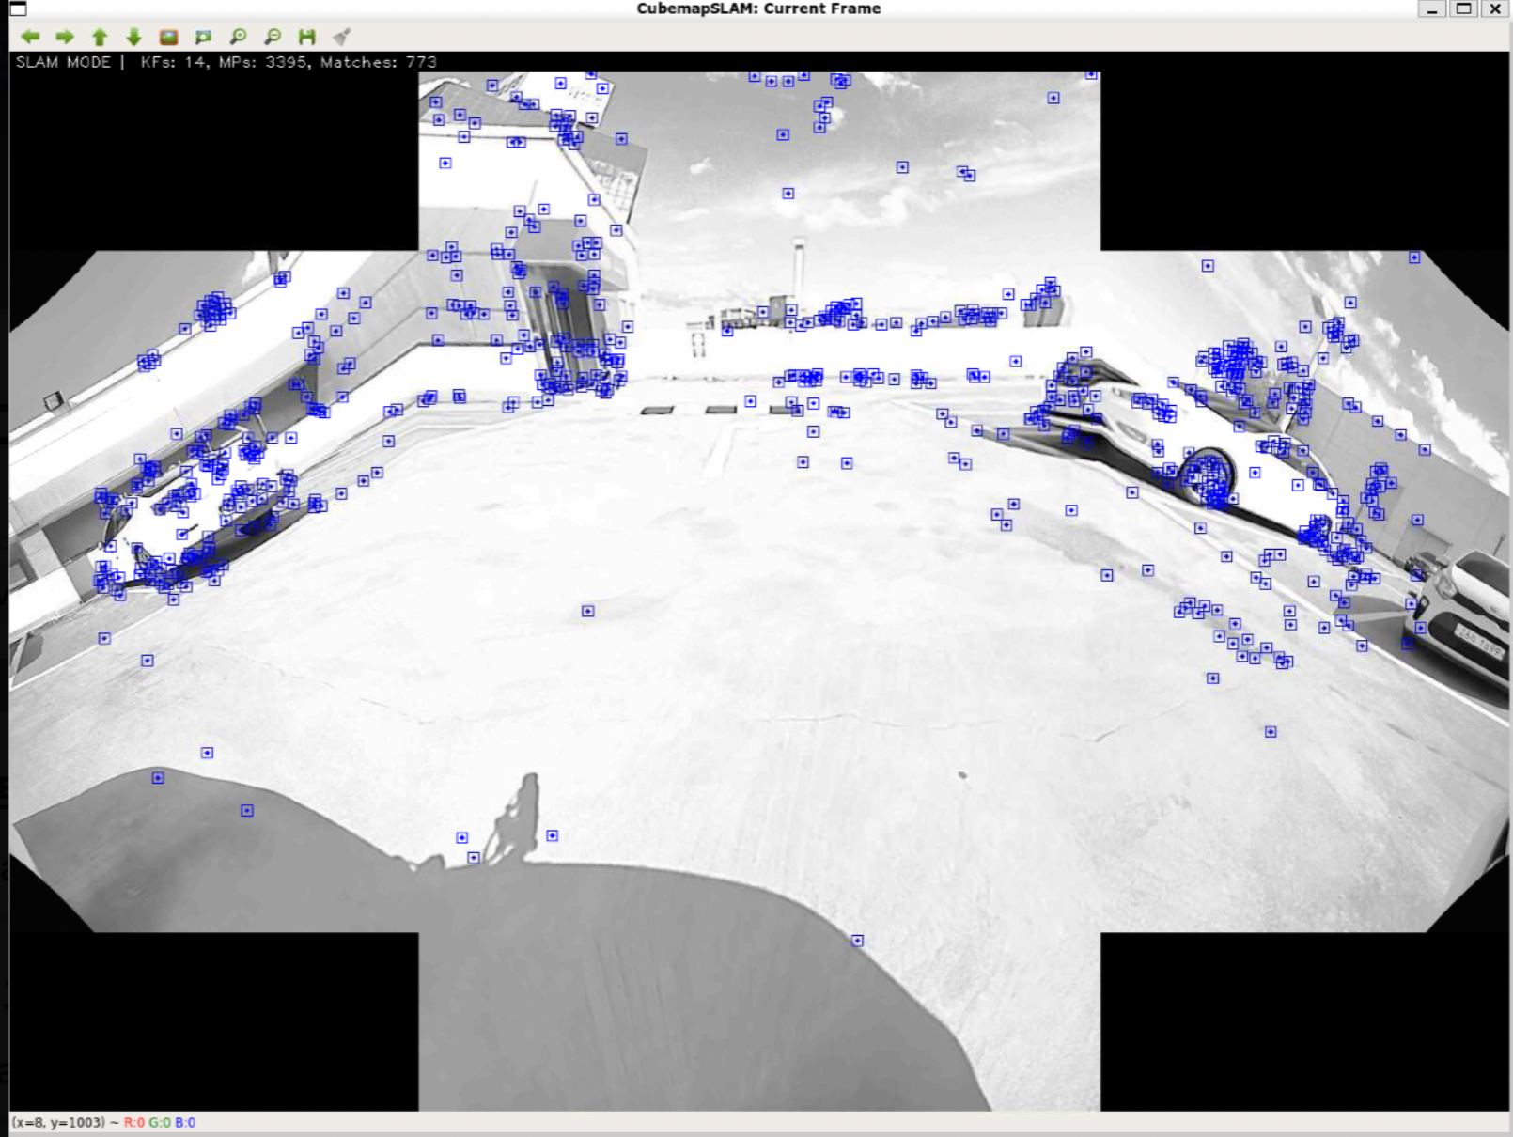Viewport: 1513px width, 1137px height.
Task: Maximize the CubemapSLAM window
Action: 1463,9
